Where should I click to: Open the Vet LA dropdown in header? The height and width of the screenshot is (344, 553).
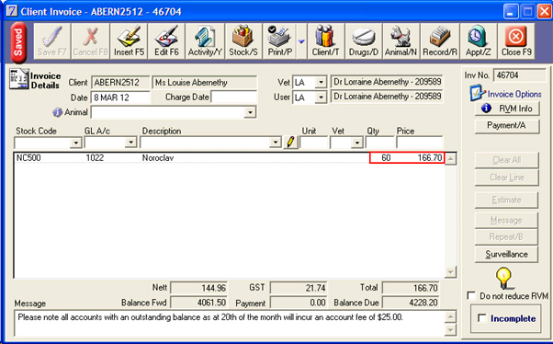pos(321,82)
